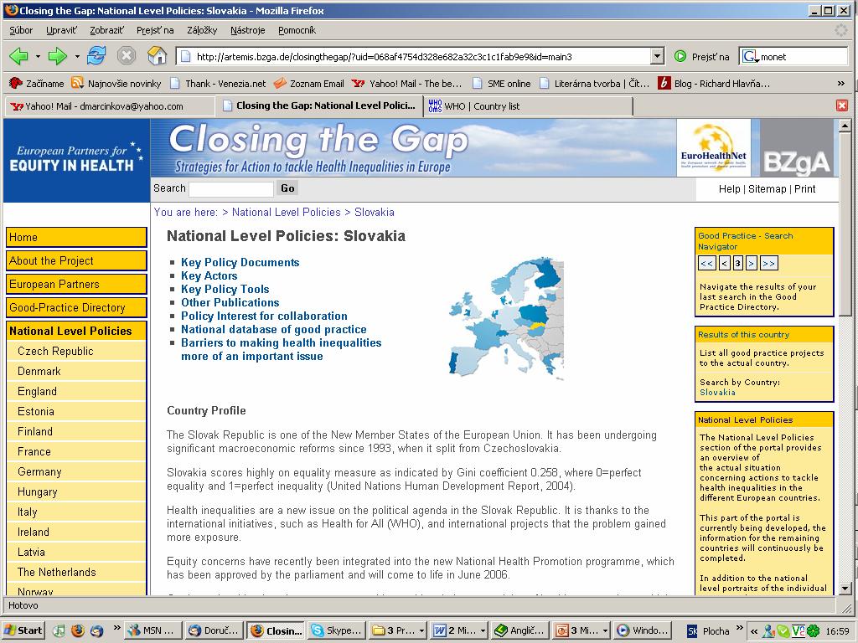Open Skype from the taskbar

336,630
